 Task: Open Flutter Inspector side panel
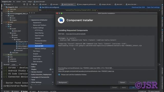click(162, 9)
